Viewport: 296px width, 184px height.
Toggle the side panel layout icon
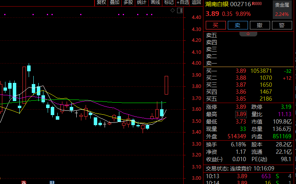[x=180, y=10]
